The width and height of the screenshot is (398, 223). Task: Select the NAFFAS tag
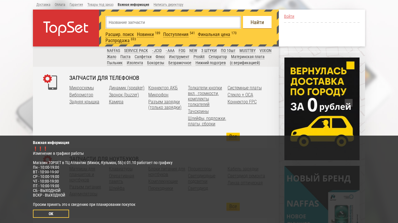point(113,51)
